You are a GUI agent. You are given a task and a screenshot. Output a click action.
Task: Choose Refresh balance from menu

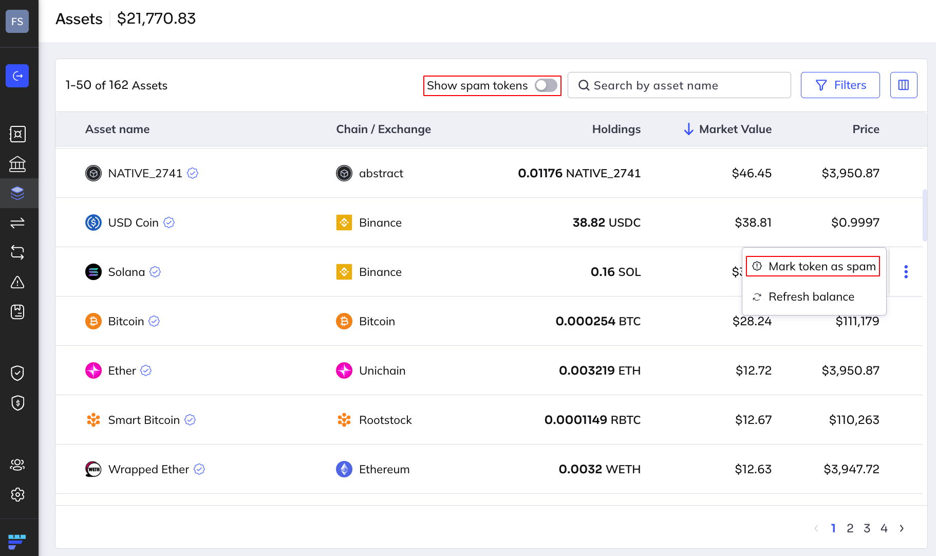pos(811,297)
